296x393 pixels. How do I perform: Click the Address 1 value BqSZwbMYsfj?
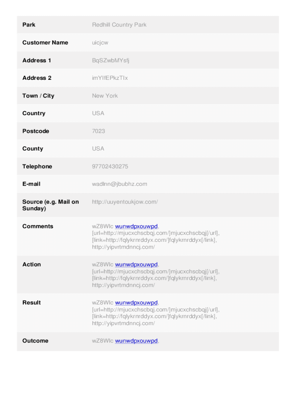pos(111,60)
